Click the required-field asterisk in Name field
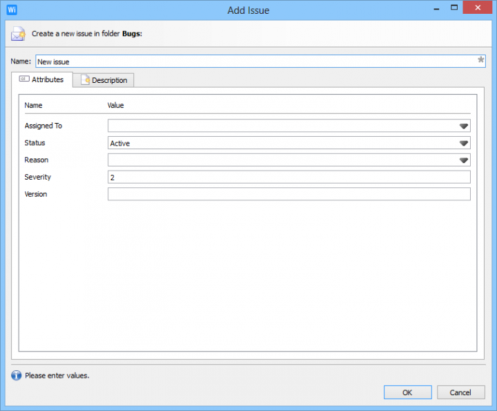 pos(480,59)
